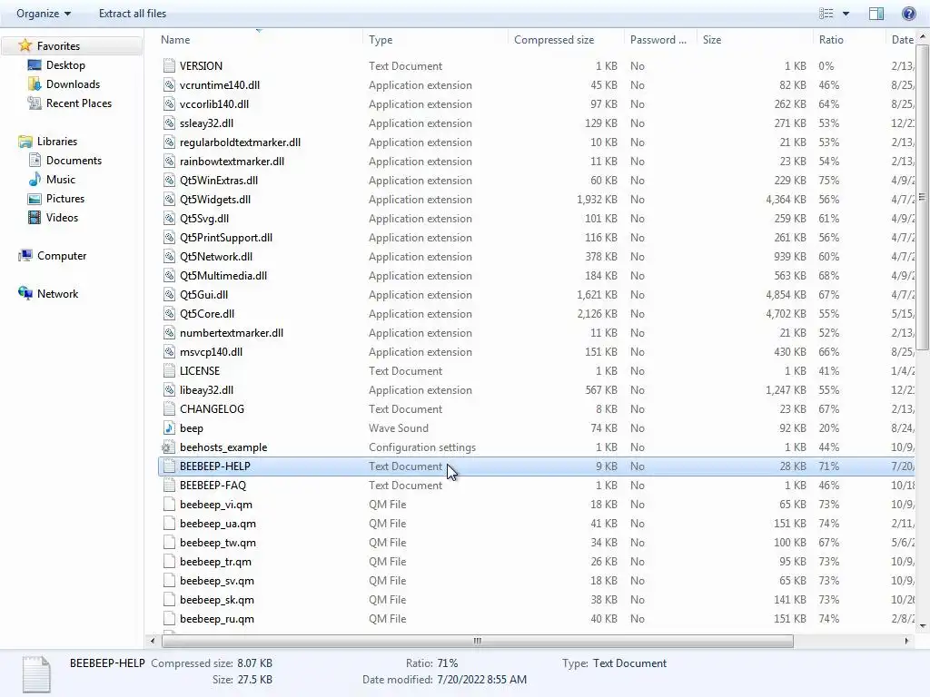The image size is (930, 697).
Task: Sort by Password column header
Action: pyautogui.click(x=658, y=40)
